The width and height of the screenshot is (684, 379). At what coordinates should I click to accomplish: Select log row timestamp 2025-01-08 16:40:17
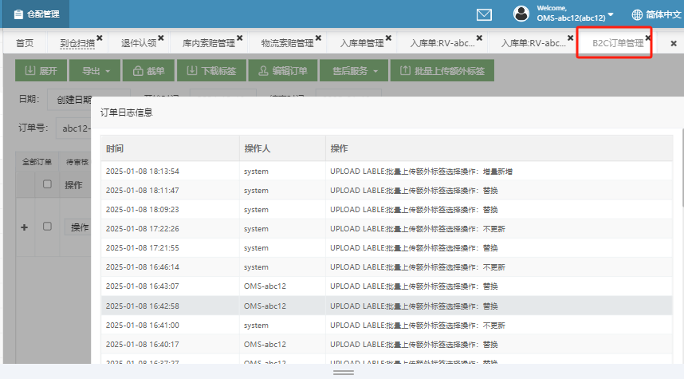(142, 345)
